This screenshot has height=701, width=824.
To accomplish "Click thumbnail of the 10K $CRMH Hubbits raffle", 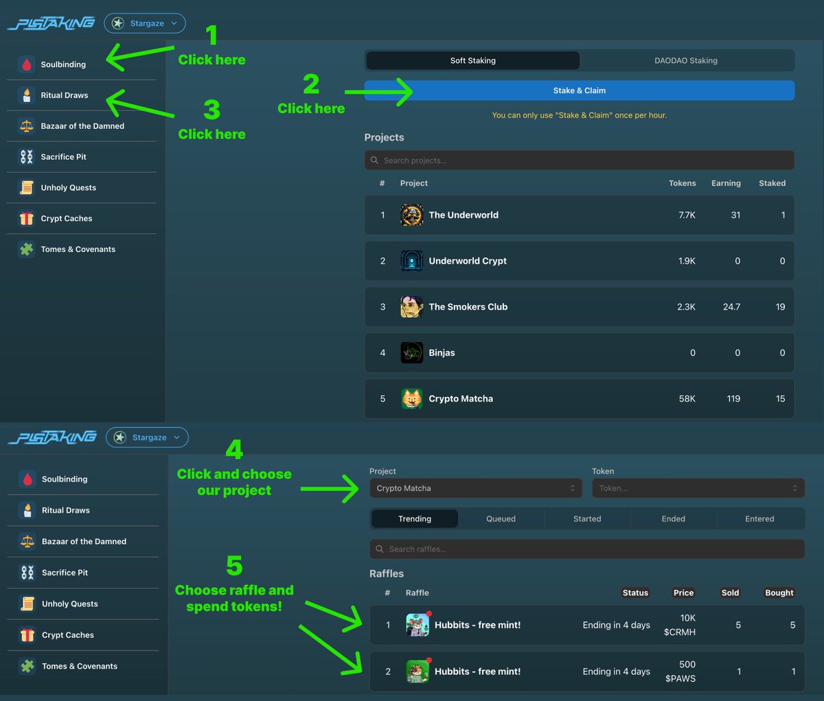I will click(417, 625).
